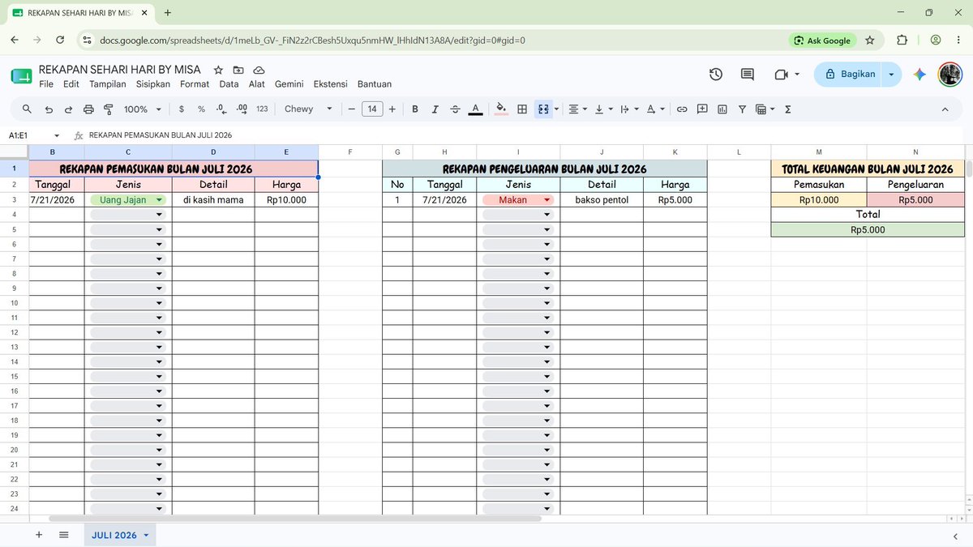
Task: Open the Data menu
Action: point(229,84)
